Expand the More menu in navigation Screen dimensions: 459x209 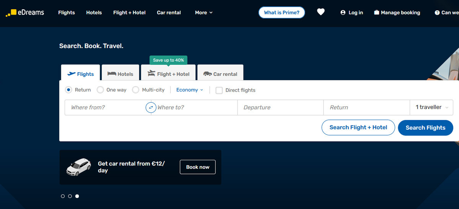coord(203,13)
